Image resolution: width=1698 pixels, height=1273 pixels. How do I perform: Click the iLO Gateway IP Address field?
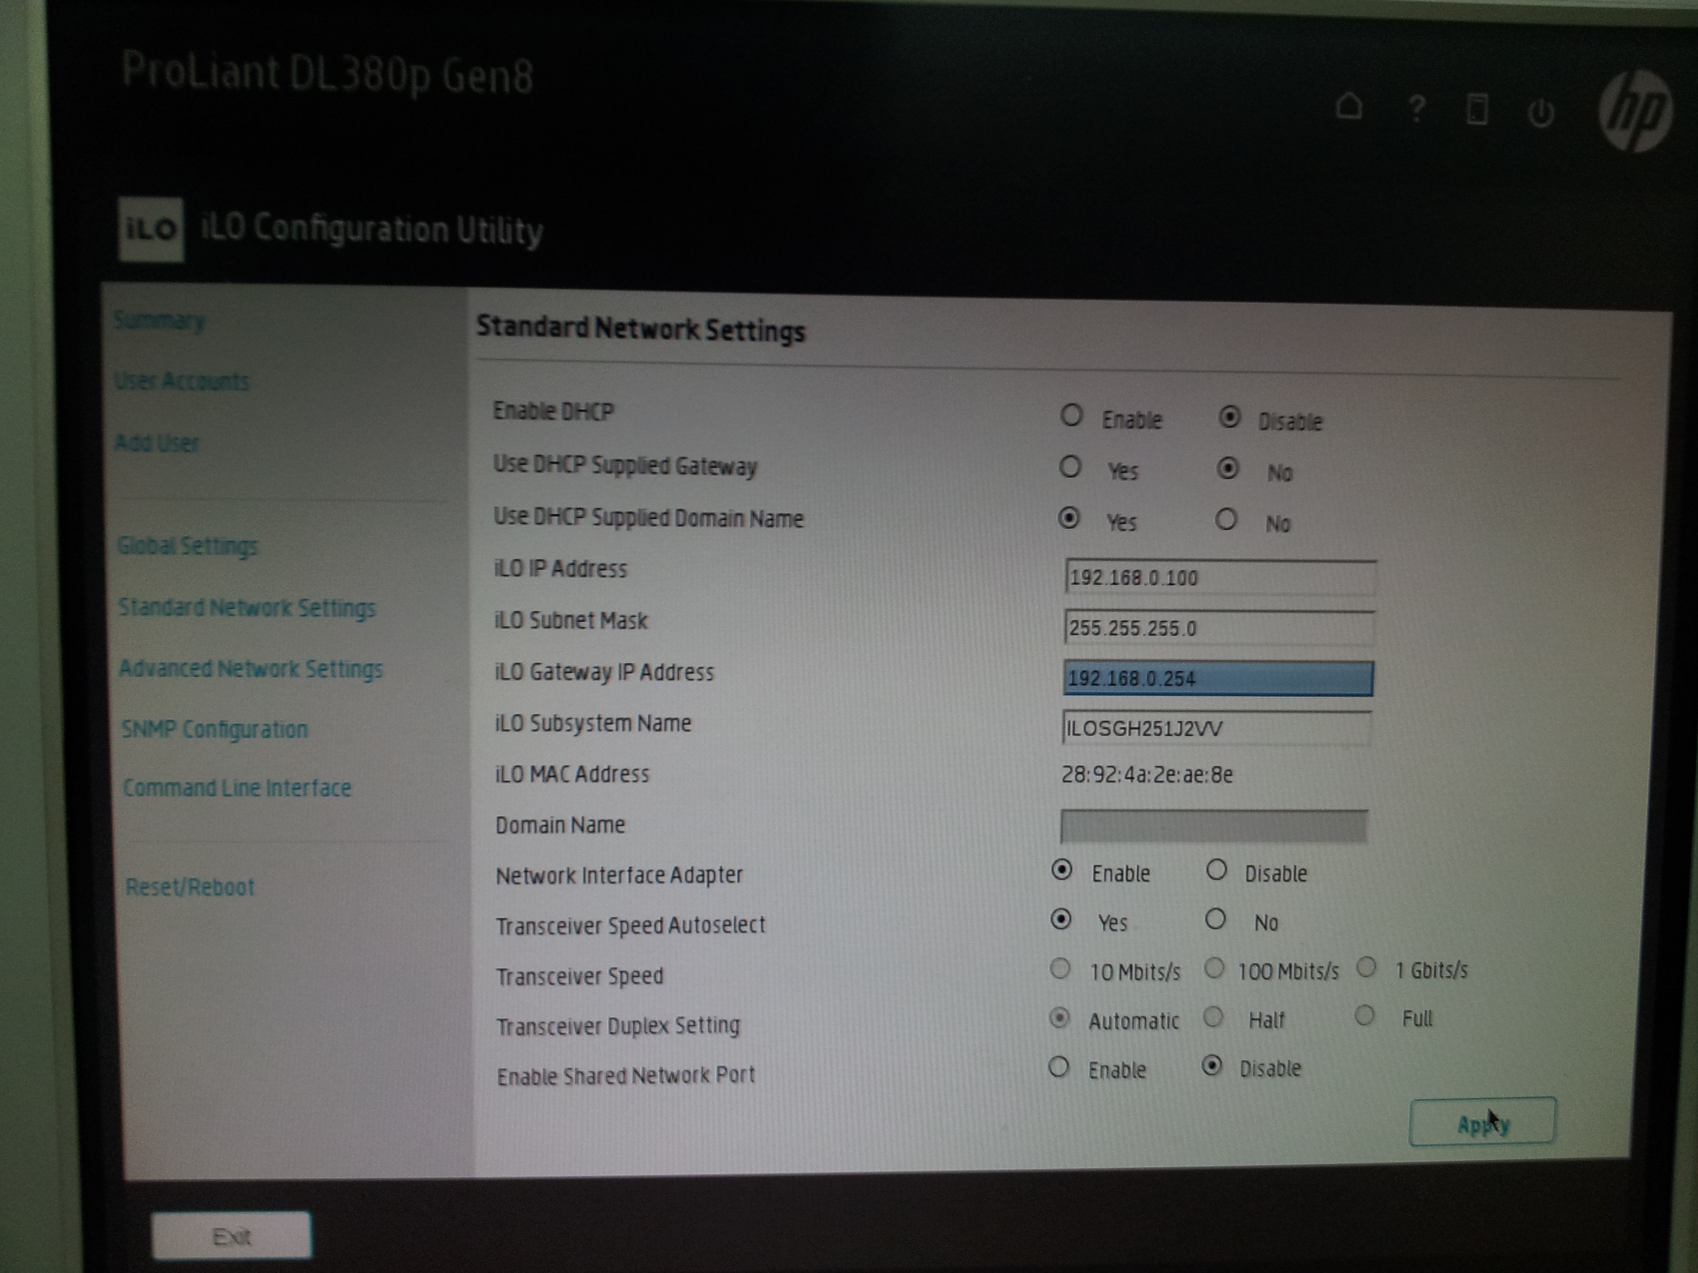(x=1218, y=678)
